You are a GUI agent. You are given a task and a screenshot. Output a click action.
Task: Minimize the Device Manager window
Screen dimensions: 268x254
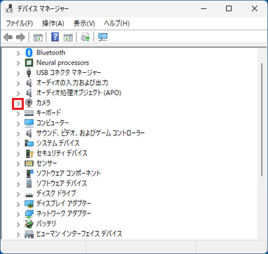204,8
